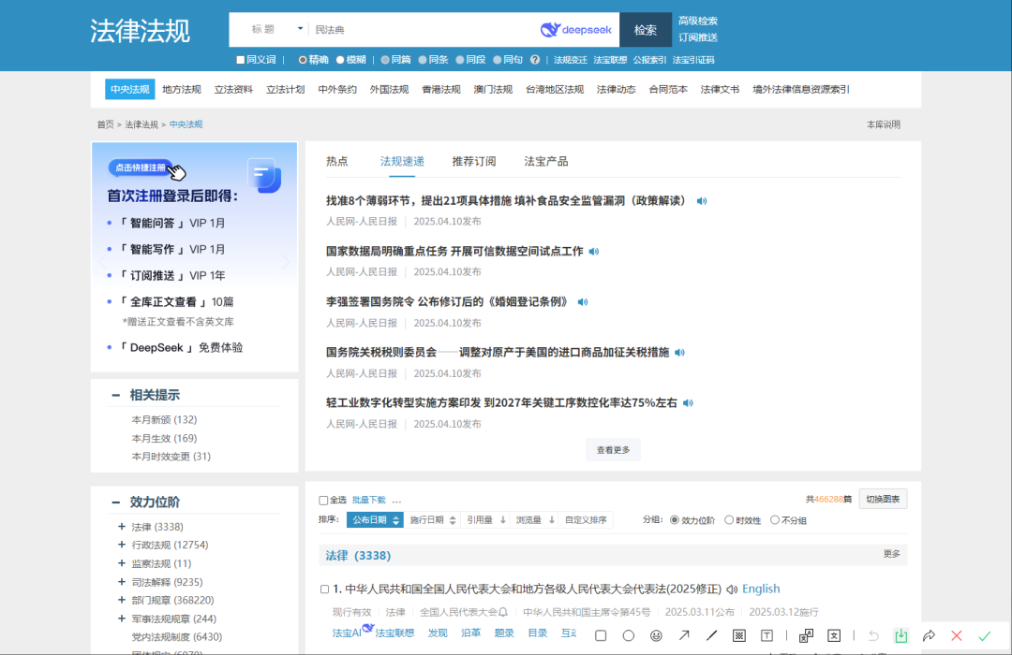Click the 检索 search button
This screenshot has width=1012, height=655.
(645, 29)
